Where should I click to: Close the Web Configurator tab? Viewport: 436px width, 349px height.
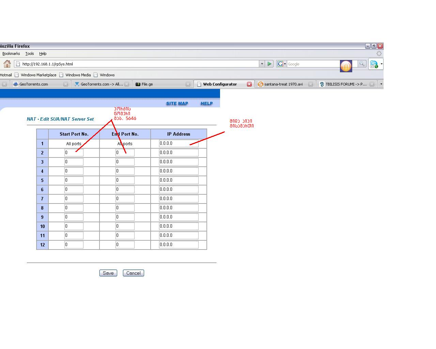[x=249, y=84]
